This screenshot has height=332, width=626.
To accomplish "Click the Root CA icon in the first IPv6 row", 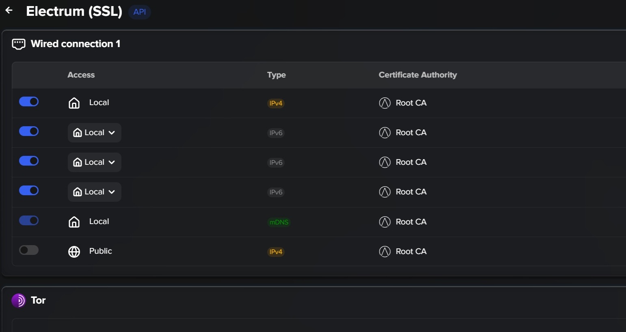I will (x=384, y=133).
